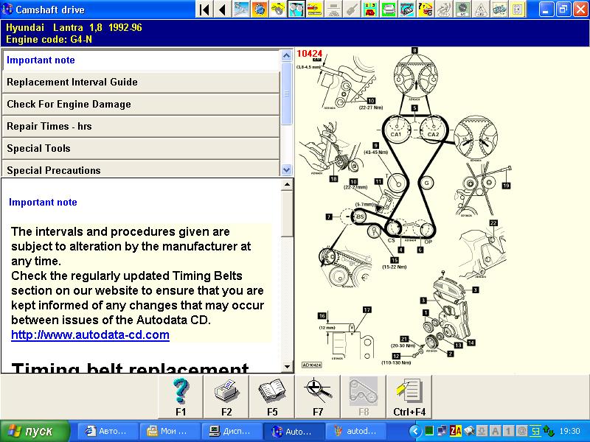Click the grey air conditioning compressor icon
Screen dimensions: 590x442
pos(462,9)
